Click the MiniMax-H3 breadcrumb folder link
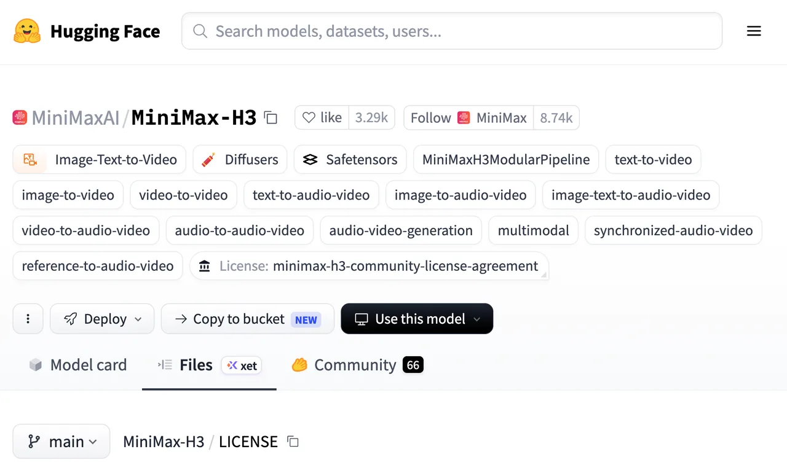Screen dimensions: 787x473 click(x=164, y=442)
